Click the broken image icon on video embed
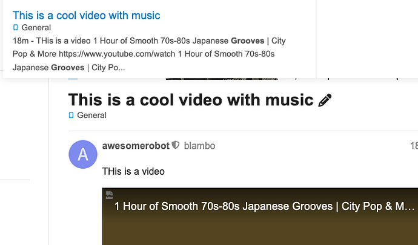 tap(109, 195)
